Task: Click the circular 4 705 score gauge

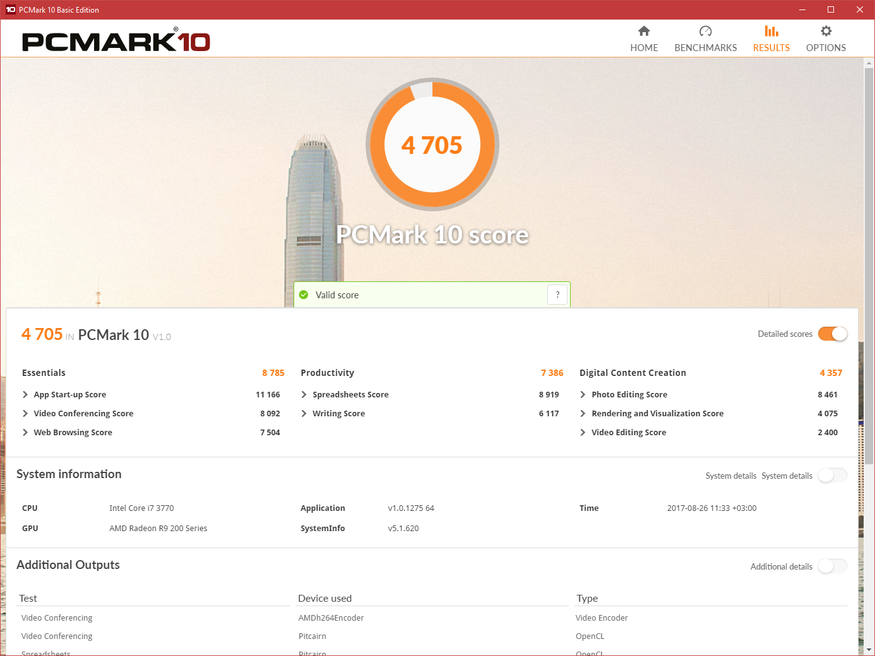Action: (432, 144)
